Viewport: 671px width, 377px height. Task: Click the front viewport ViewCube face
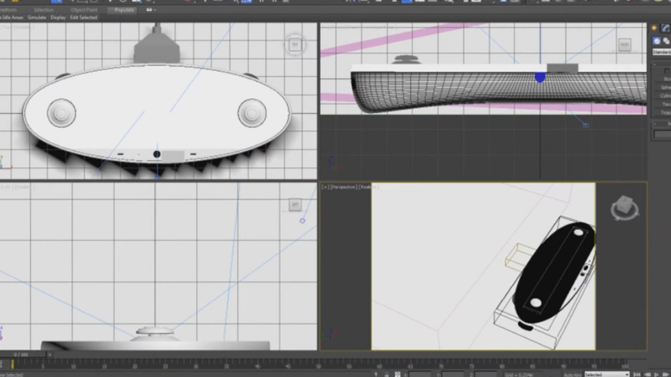tap(624, 44)
